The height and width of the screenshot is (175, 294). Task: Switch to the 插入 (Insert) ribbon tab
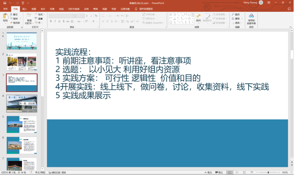(x=25, y=9)
